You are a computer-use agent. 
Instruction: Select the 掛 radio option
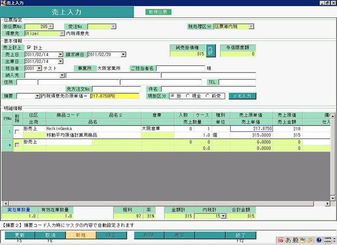point(172,96)
